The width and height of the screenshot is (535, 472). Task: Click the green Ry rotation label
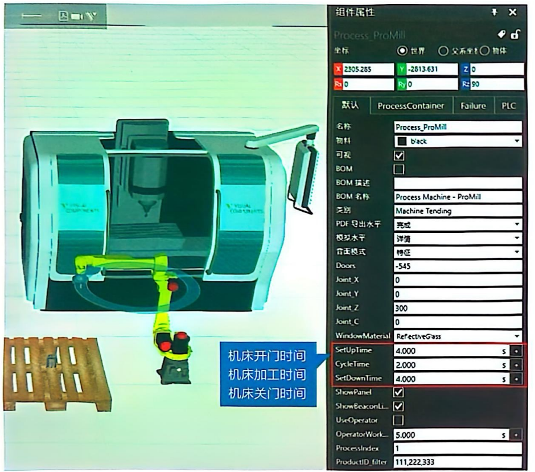402,84
